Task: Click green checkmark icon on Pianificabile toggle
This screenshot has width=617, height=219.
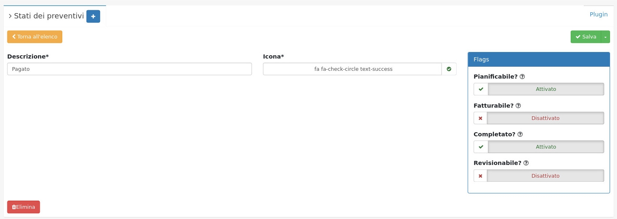Action: coord(481,89)
